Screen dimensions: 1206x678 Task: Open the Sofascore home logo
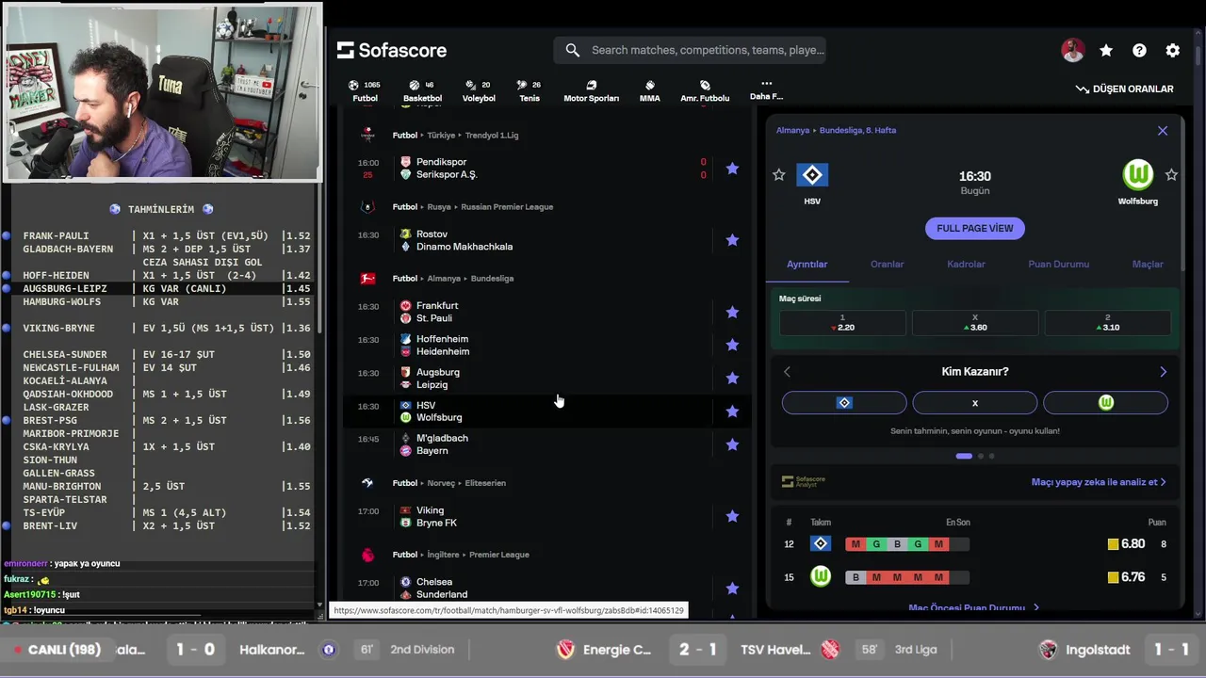click(392, 50)
